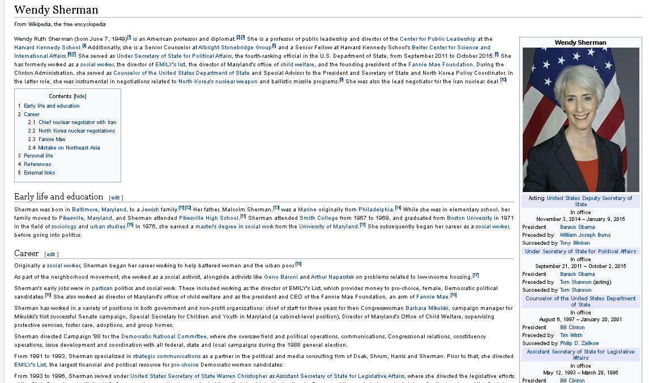649x383 pixels.
Task: Follow citation 1 after birth date
Action: [129, 38]
